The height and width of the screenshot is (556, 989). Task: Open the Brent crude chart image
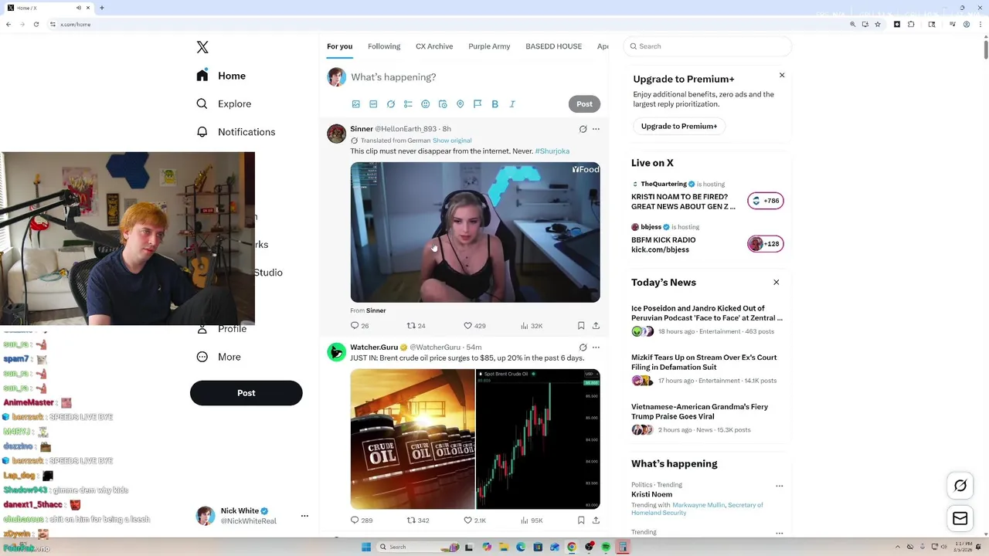click(x=539, y=439)
